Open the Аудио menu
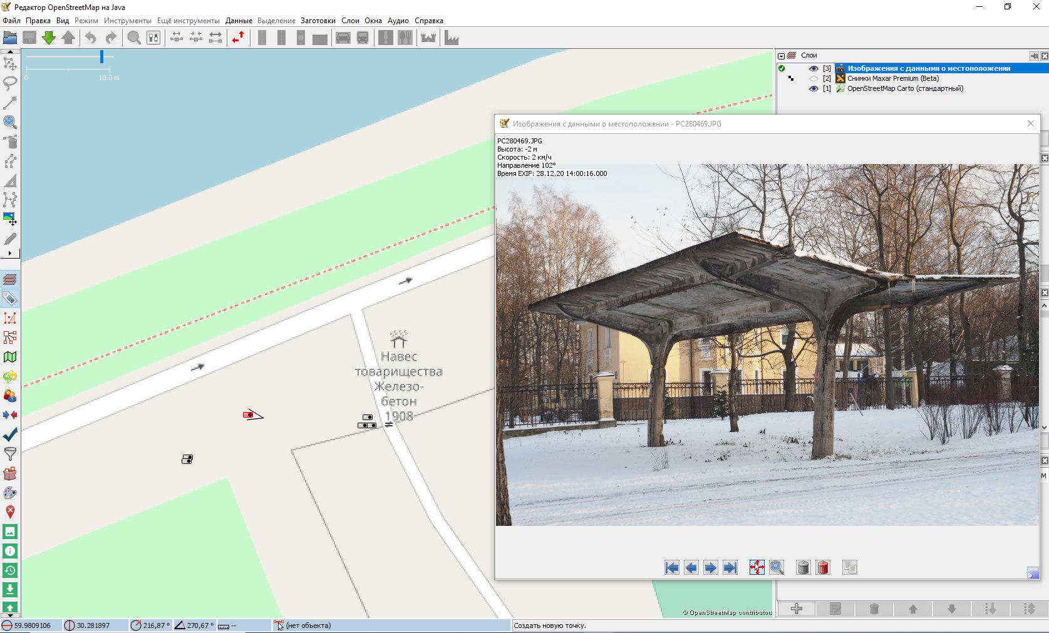Image resolution: width=1049 pixels, height=633 pixels. click(x=398, y=21)
